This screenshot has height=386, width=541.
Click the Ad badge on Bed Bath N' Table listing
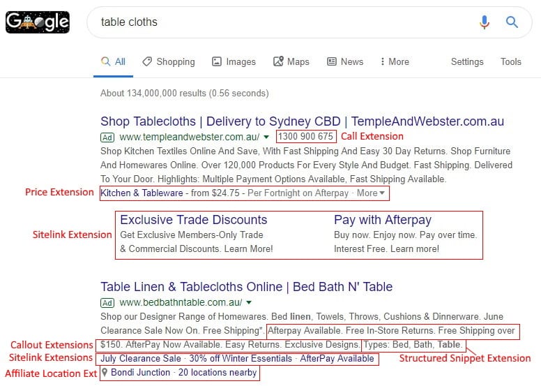107,303
